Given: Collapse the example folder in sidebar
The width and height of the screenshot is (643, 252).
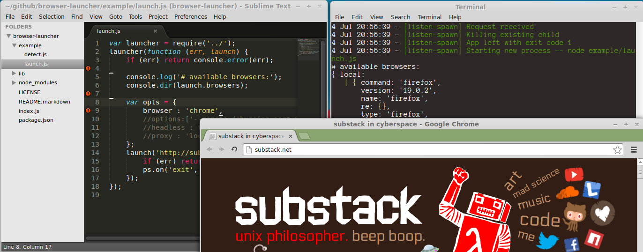Looking at the screenshot, I should [x=14, y=45].
